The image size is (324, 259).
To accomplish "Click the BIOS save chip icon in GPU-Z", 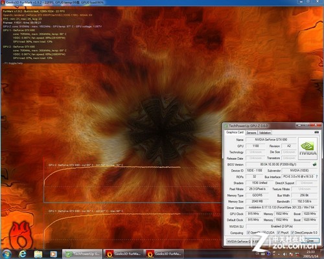I will [x=315, y=164].
